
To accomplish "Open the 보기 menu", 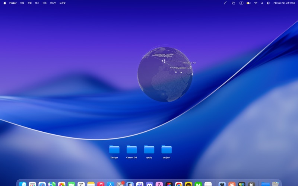I will coord(37,3).
